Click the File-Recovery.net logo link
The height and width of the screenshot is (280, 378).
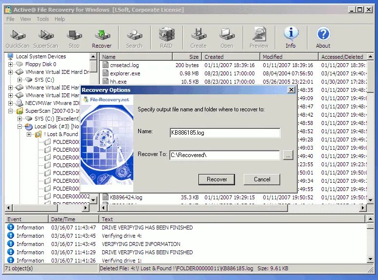coord(107,100)
